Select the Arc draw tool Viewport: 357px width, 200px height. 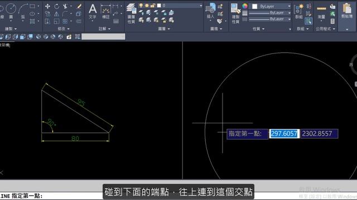[23, 9]
